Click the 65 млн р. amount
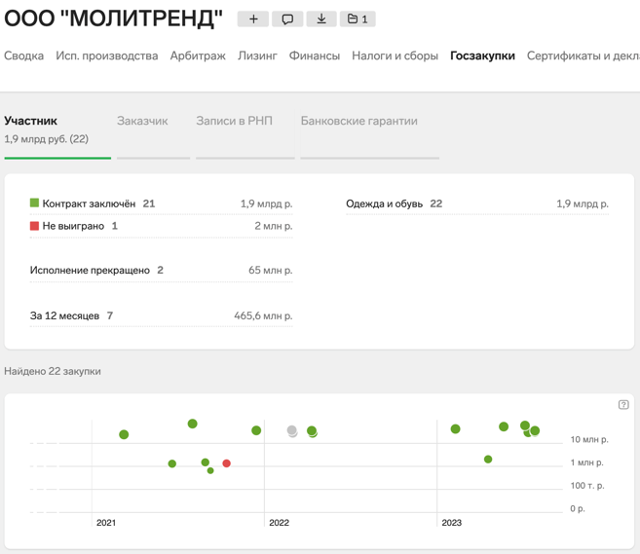Viewport: 640px width, 554px height. tap(271, 270)
